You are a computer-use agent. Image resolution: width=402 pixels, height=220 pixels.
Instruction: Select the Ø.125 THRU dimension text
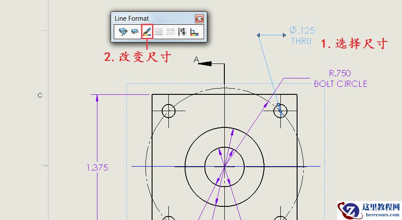(302, 36)
